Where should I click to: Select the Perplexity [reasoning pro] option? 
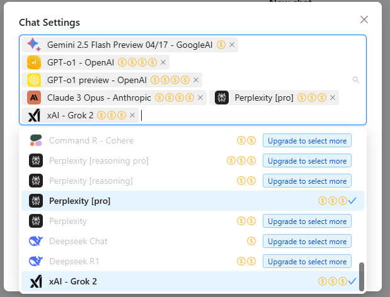(x=98, y=160)
